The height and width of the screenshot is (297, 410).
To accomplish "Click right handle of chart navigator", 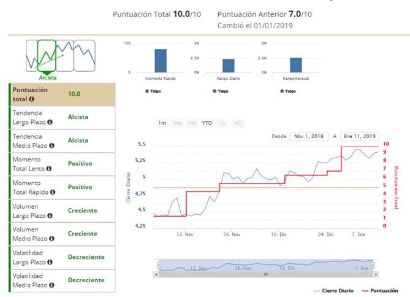I will pyautogui.click(x=373, y=265).
